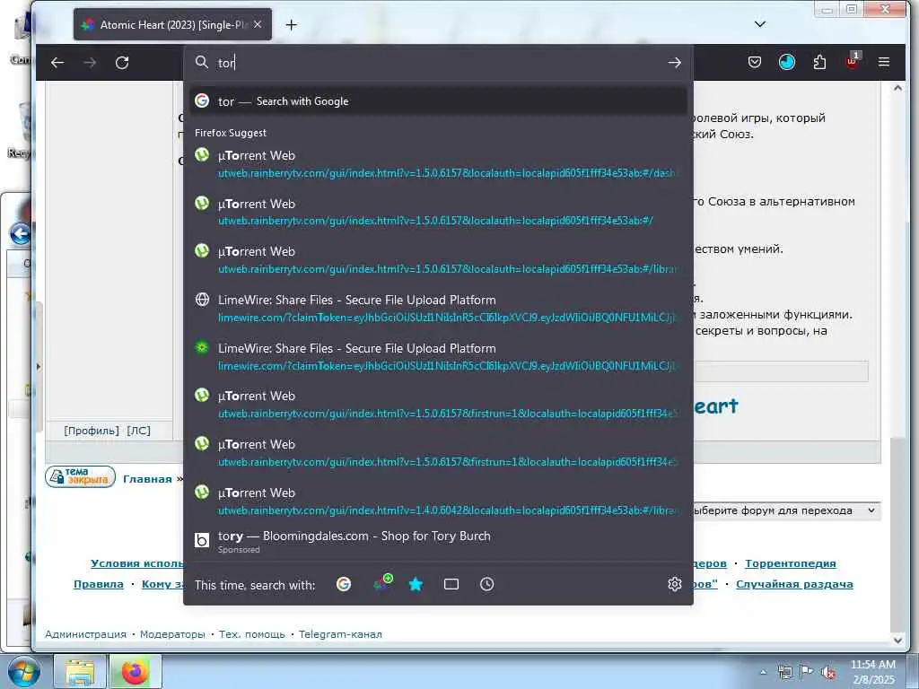919x689 pixels.
Task: Search this time with the tracker site engine icon
Action: click(382, 583)
